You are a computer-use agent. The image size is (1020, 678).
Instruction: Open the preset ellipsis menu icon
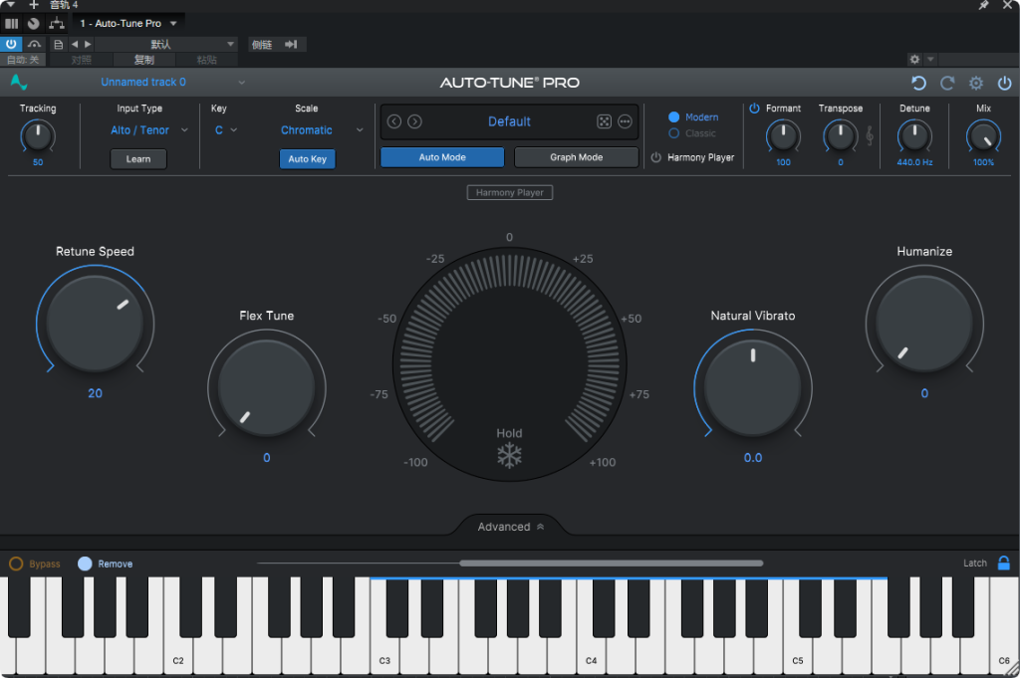click(626, 121)
